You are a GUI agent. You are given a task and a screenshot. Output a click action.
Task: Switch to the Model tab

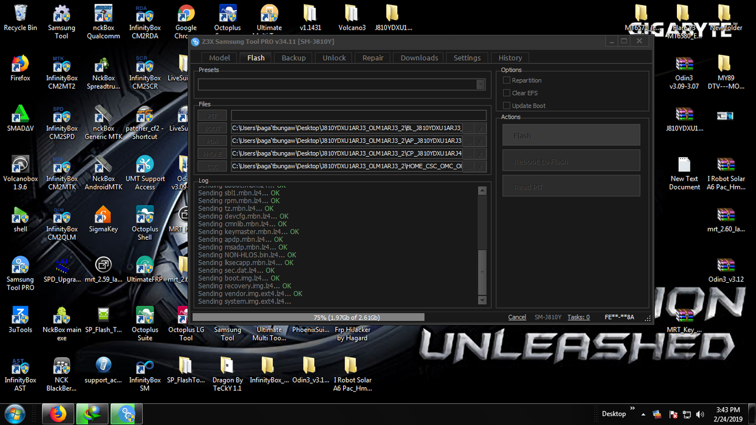pos(220,58)
